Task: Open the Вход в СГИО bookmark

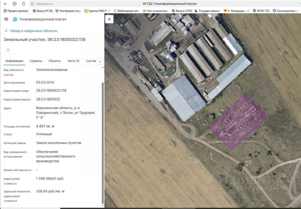Action: [182, 11]
